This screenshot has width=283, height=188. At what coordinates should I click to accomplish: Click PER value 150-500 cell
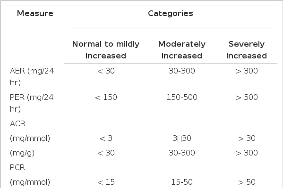coord(182,97)
